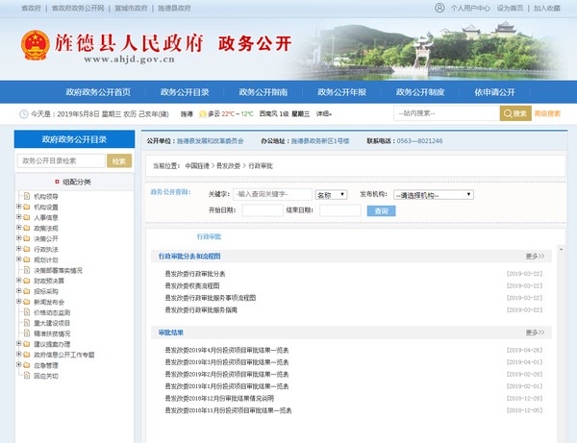Click the national emblem logo

pyautogui.click(x=35, y=45)
